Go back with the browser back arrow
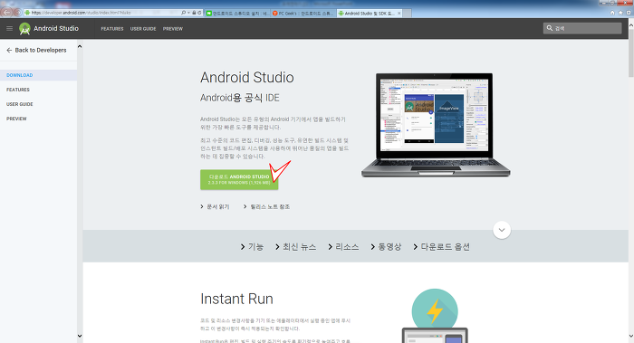634x343 pixels. click(x=6, y=12)
